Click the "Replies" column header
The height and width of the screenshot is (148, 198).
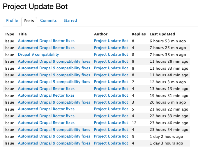click(x=139, y=34)
